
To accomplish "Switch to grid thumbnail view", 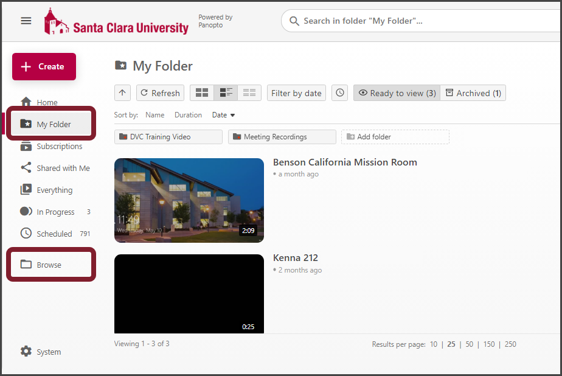I will (201, 92).
